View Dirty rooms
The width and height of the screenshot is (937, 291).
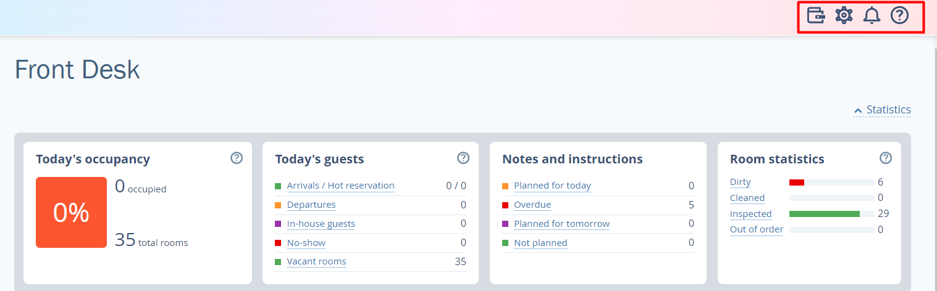click(740, 182)
